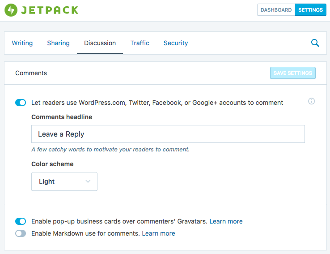
Task: Click the Jetpack lightning bolt logo icon
Action: (11, 10)
